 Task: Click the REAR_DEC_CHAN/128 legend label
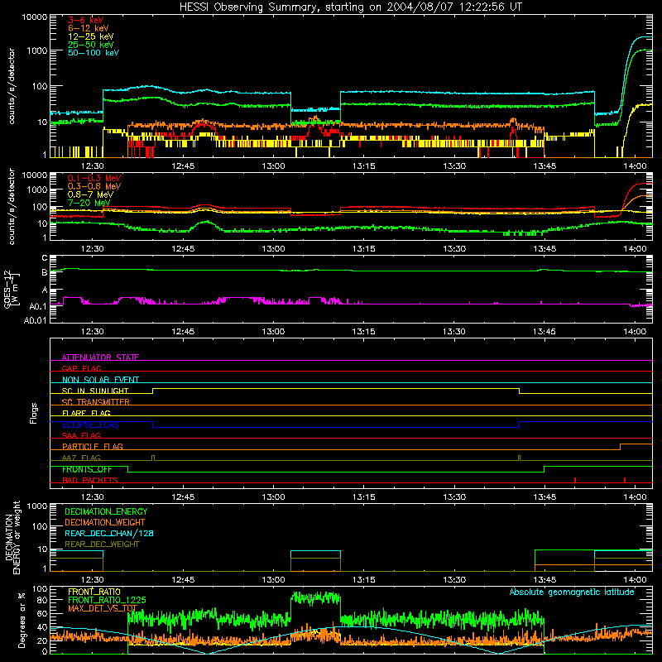[109, 533]
